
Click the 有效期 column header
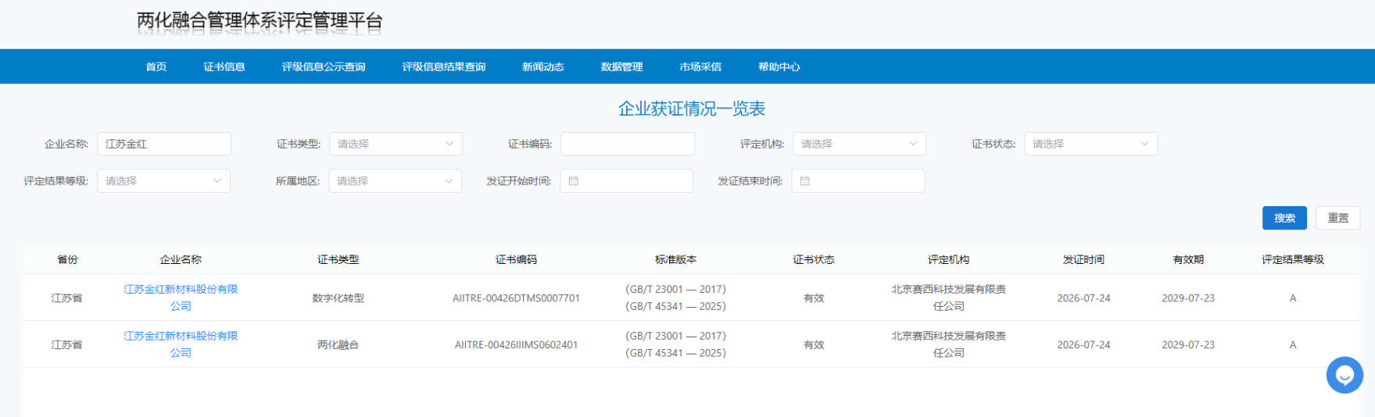[x=1188, y=259]
